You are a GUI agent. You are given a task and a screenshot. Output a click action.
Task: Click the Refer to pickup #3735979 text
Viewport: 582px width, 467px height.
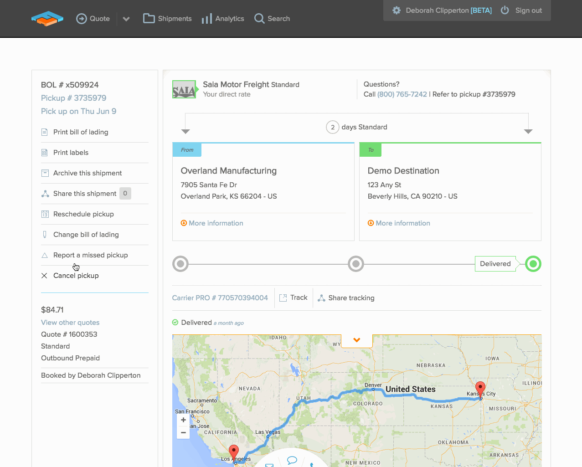tap(474, 94)
